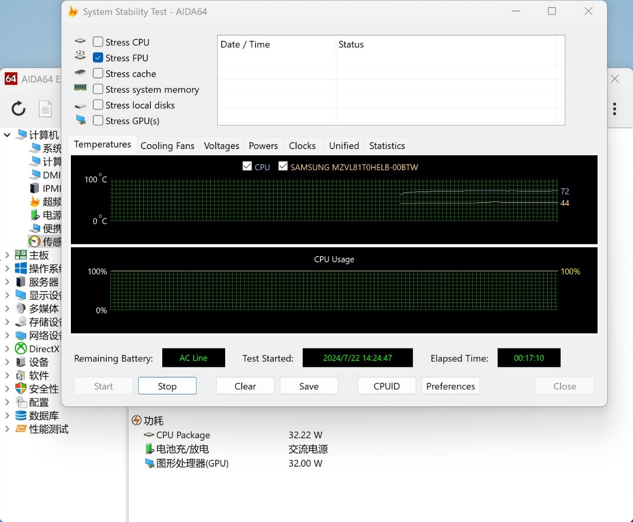Expand the 数据库 tree node
Image resolution: width=633 pixels, height=522 pixels.
click(7, 415)
